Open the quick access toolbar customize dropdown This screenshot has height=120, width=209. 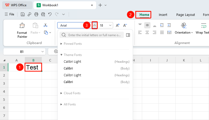(x=63, y=14)
